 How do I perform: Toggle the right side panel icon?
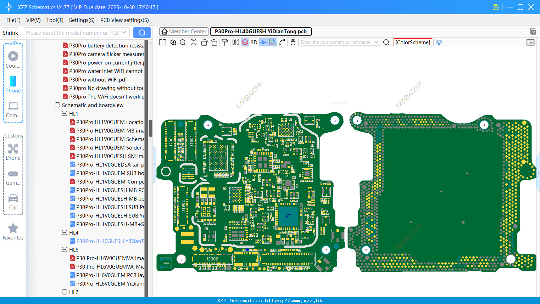click(x=530, y=43)
